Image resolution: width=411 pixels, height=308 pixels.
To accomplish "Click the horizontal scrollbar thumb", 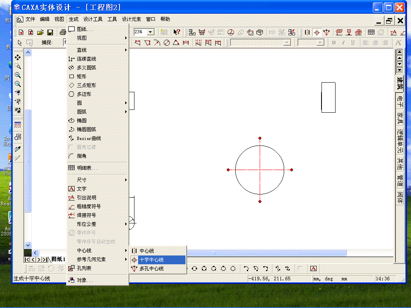I will (267, 253).
